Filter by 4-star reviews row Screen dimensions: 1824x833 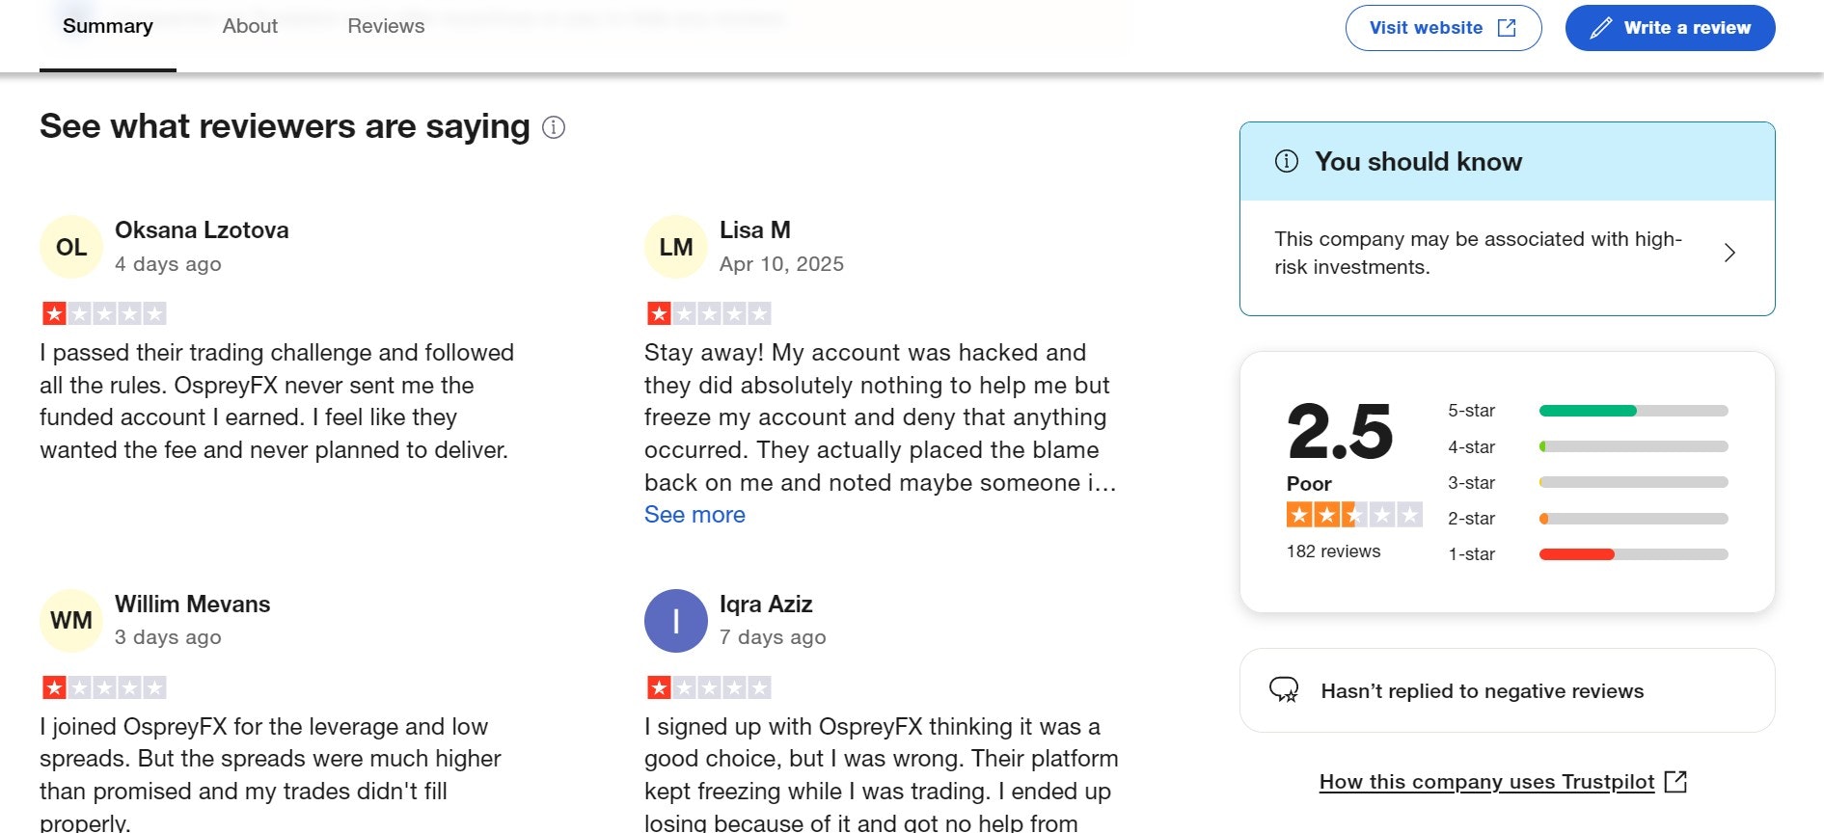[x=1587, y=446]
